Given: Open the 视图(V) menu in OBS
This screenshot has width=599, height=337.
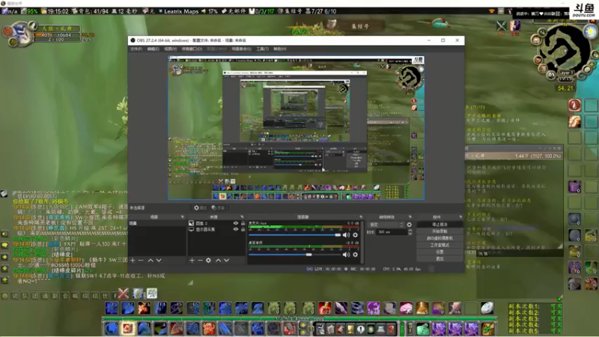Looking at the screenshot, I should (171, 49).
